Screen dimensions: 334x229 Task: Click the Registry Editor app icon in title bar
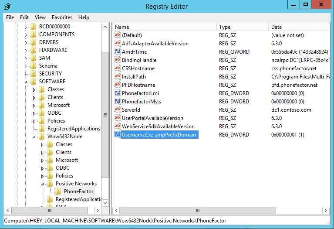[x=7, y=7]
